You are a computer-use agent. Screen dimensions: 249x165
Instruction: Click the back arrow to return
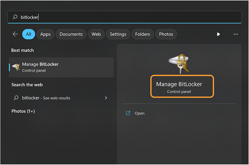click(15, 34)
